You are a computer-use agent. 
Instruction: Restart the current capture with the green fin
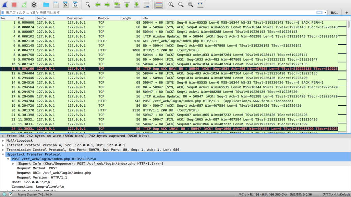pyautogui.click(x=24, y=4)
